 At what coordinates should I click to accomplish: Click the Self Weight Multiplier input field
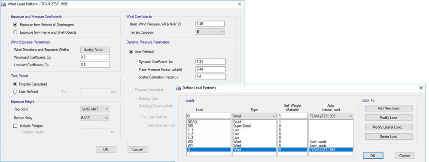coord(292,116)
